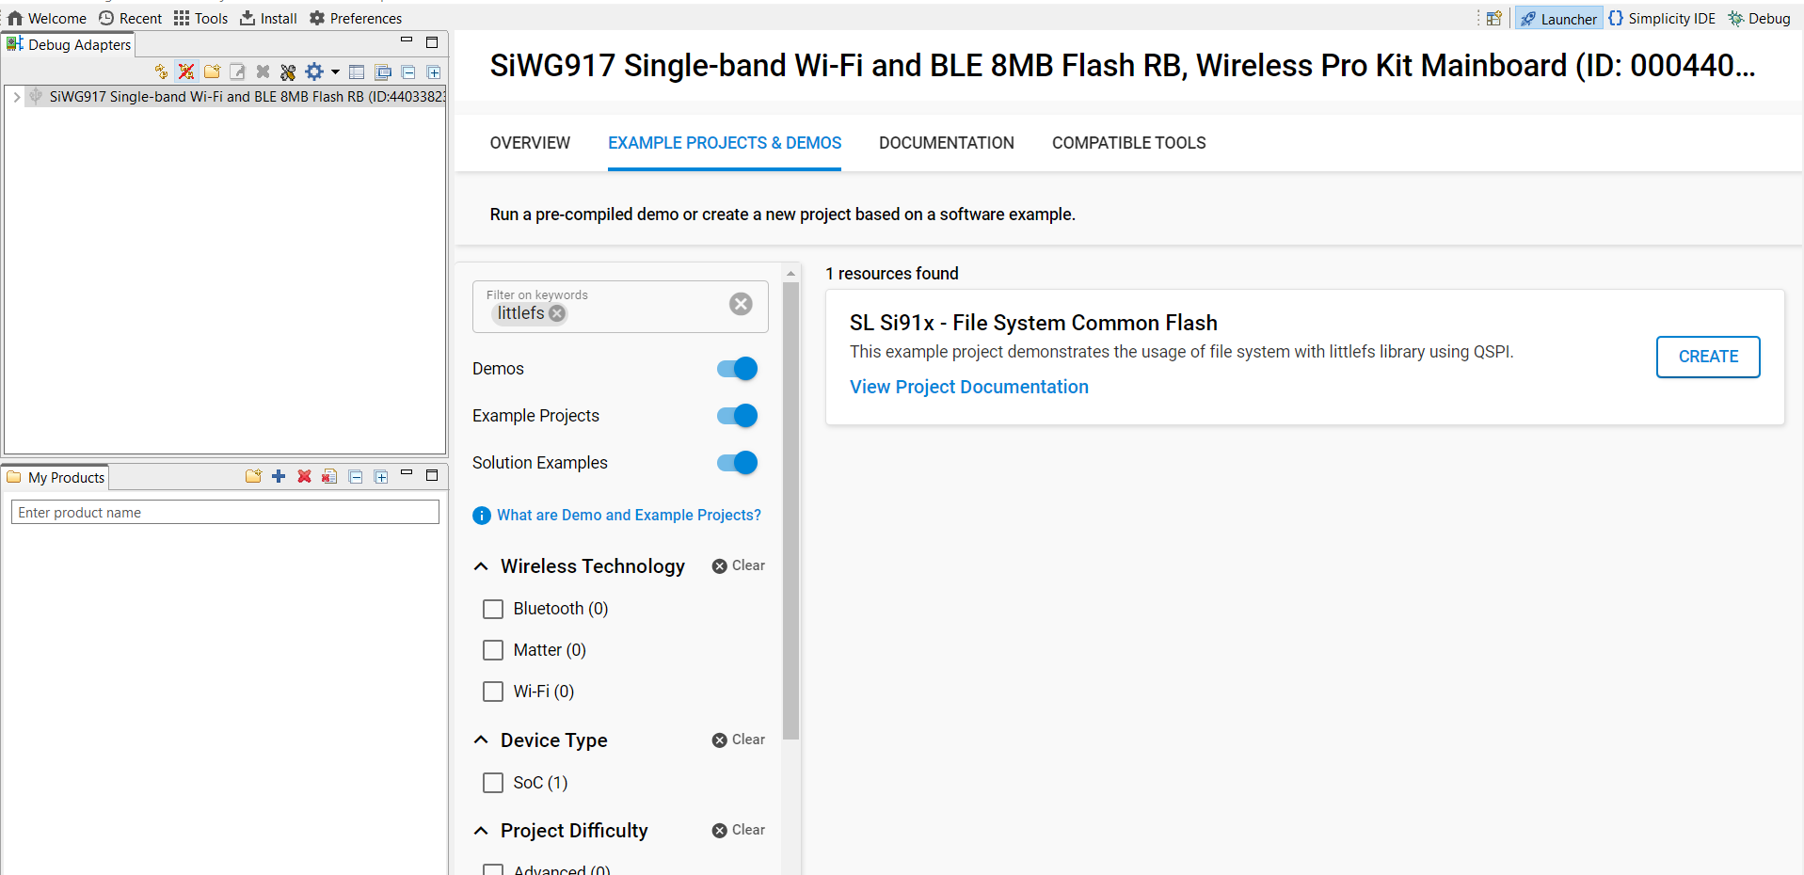The height and width of the screenshot is (875, 1804).
Task: Open the dropdown arrow beside the gear icon
Action: [335, 72]
